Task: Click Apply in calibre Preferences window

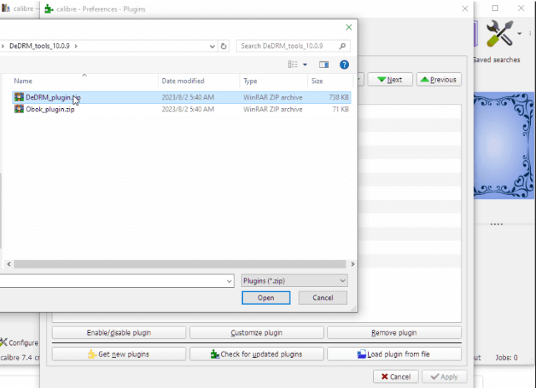Action: tap(444, 377)
